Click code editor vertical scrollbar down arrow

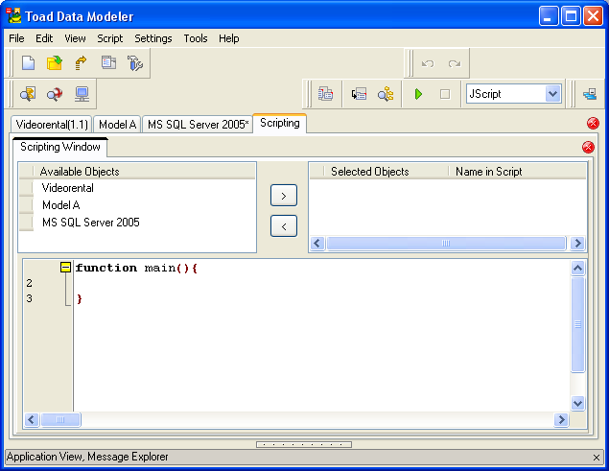pos(578,404)
